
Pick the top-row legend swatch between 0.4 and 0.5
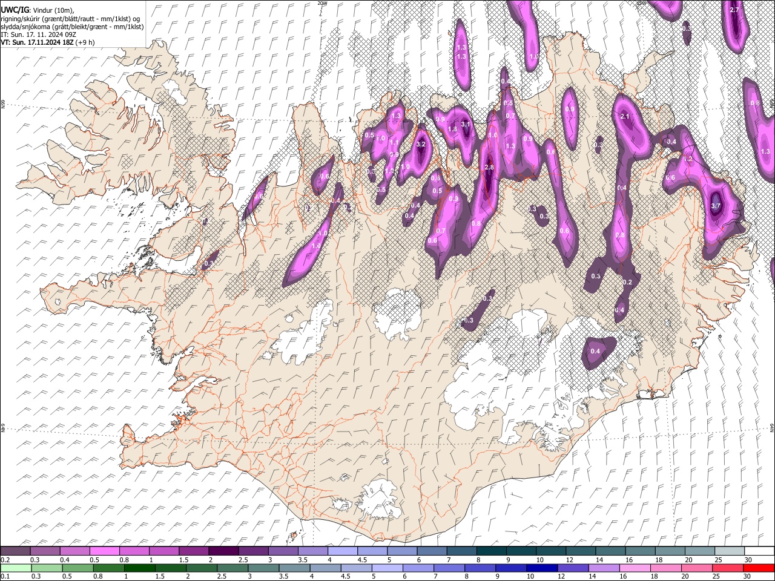[74, 551]
